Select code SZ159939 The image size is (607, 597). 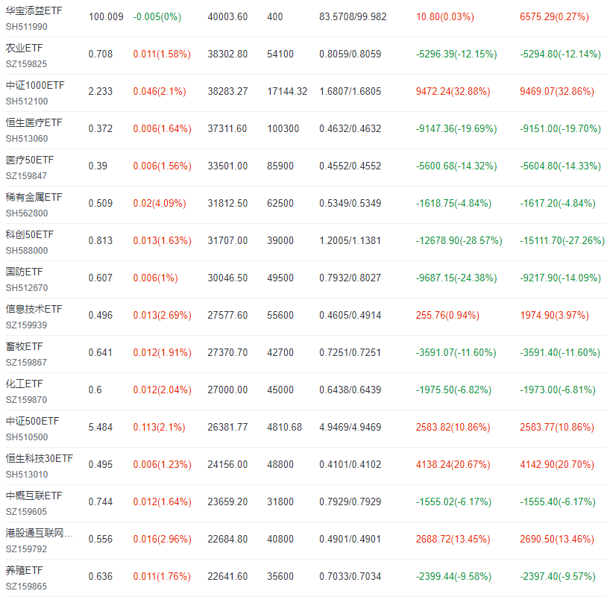coord(26,325)
